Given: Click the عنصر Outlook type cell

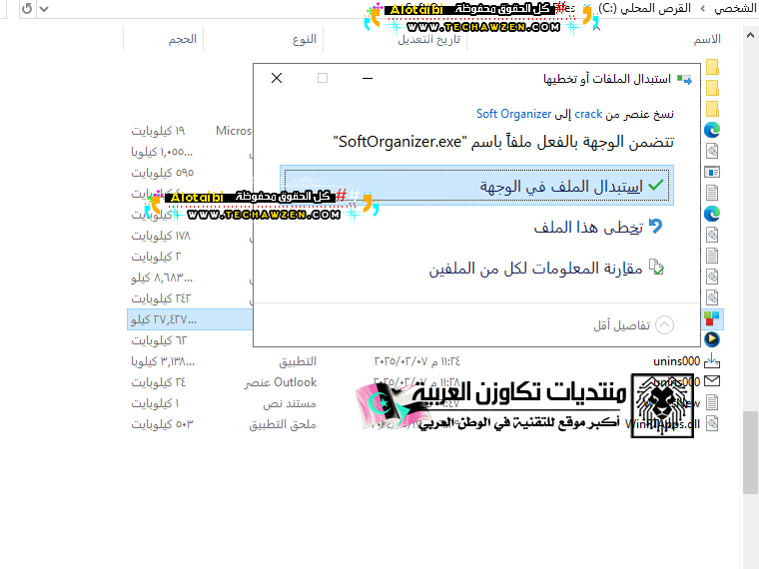Looking at the screenshot, I should 281,382.
